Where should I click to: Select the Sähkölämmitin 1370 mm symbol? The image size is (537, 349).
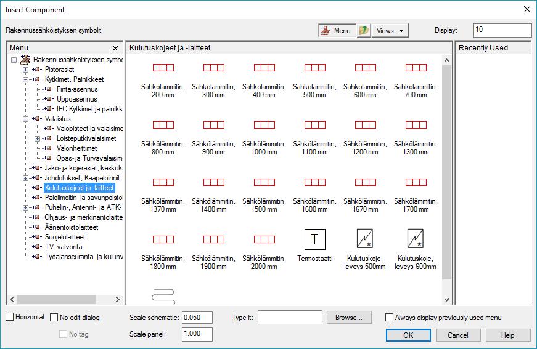coord(163,182)
